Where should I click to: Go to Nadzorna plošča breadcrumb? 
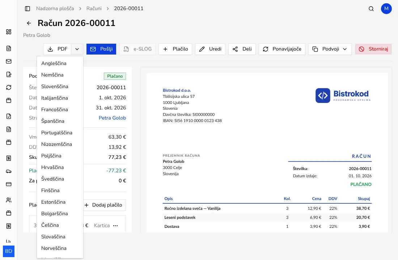tap(55, 9)
